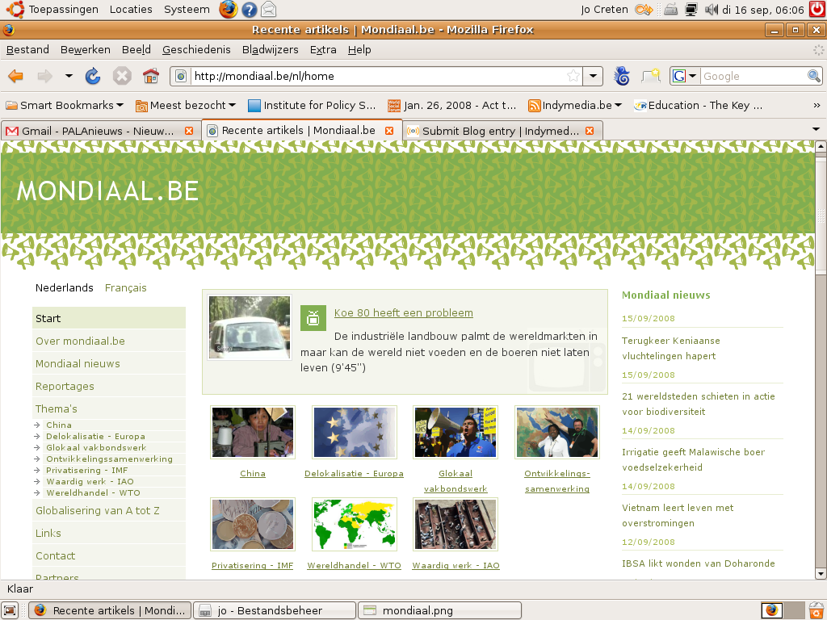Expand the Indymedia.be feed bookmark
The width and height of the screenshot is (827, 620).
(x=575, y=106)
